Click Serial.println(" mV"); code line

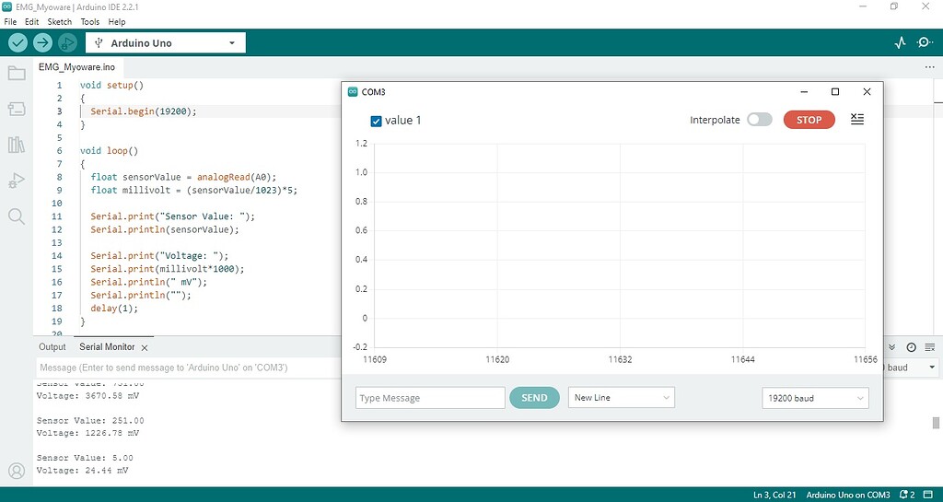pyautogui.click(x=148, y=282)
